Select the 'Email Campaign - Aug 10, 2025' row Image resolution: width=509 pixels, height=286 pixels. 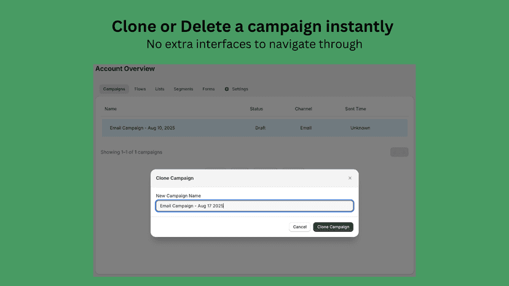[254, 128]
